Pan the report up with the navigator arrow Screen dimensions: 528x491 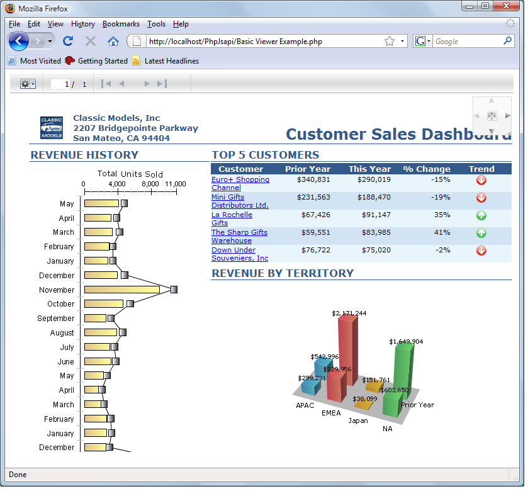pyautogui.click(x=491, y=100)
